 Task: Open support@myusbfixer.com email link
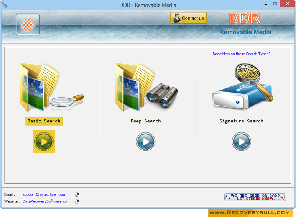coord(44,194)
